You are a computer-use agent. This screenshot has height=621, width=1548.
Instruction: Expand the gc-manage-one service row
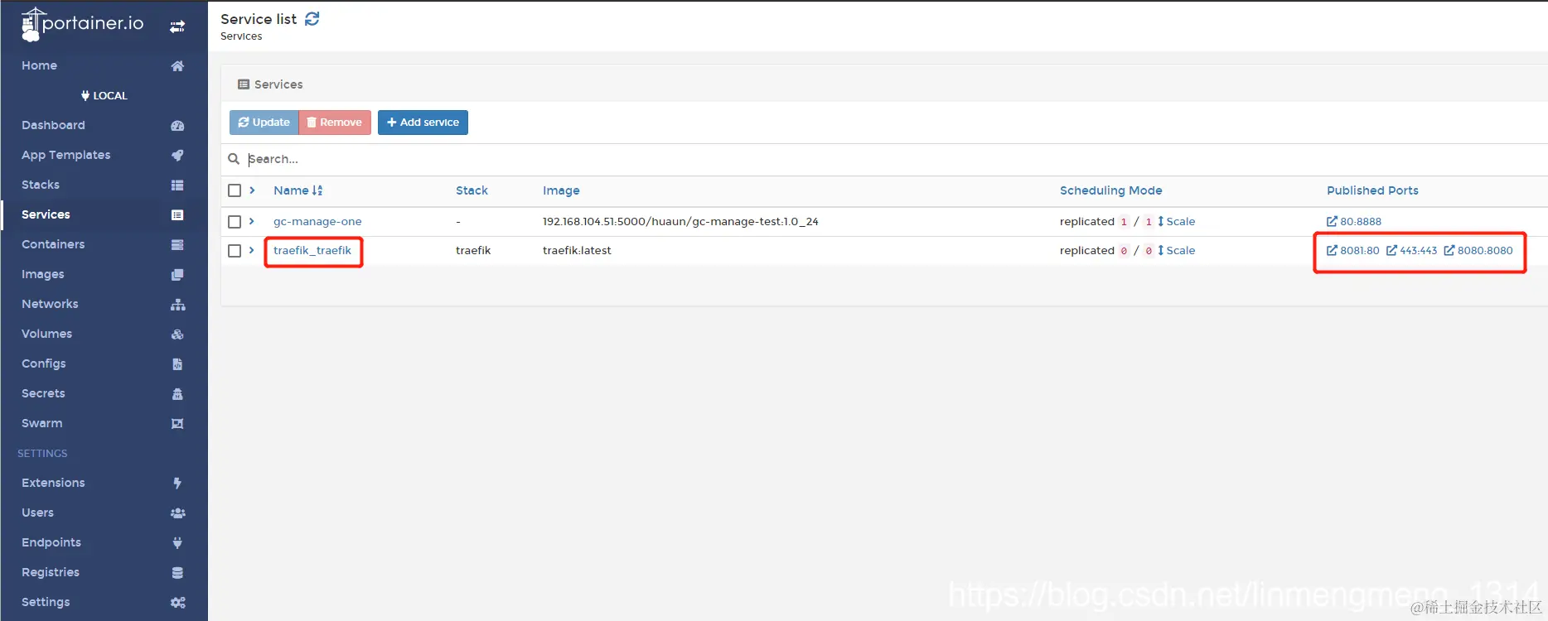pyautogui.click(x=252, y=221)
